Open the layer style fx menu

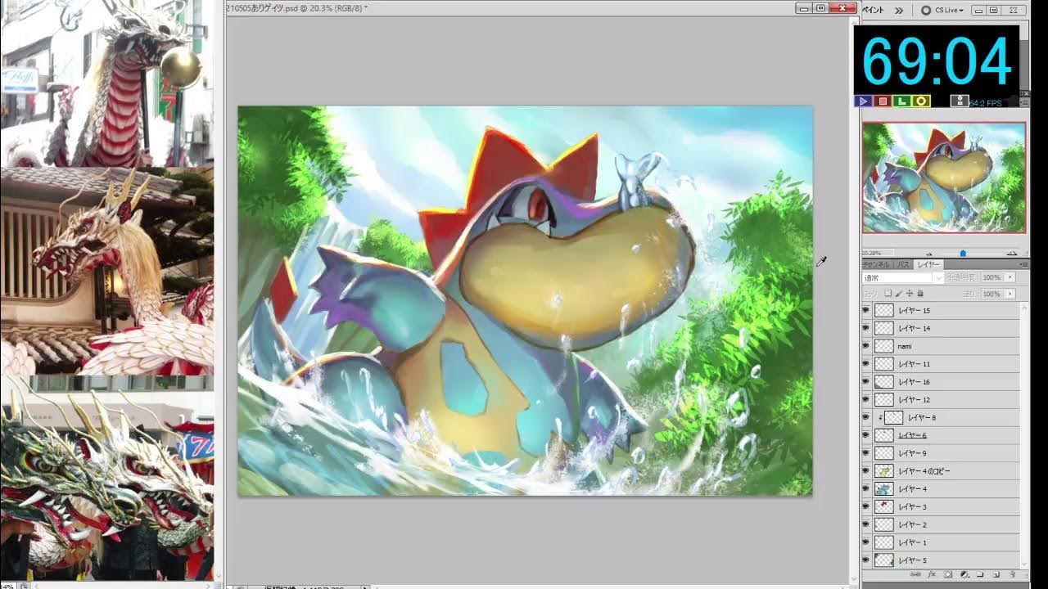[x=932, y=574]
